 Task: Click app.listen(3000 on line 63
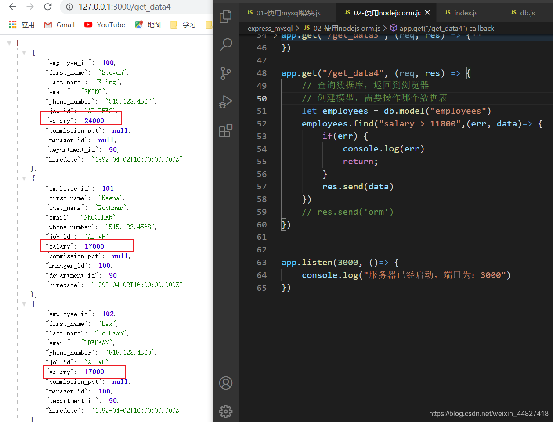(320, 263)
